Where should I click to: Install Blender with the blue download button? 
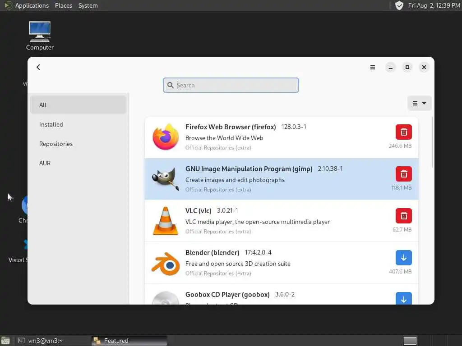click(x=404, y=258)
